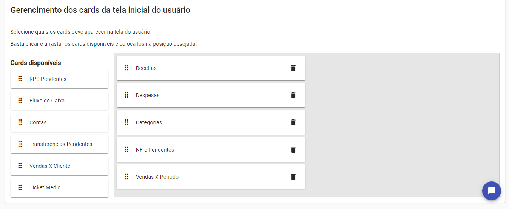Select the Transferências Pendentes card

tap(61, 144)
